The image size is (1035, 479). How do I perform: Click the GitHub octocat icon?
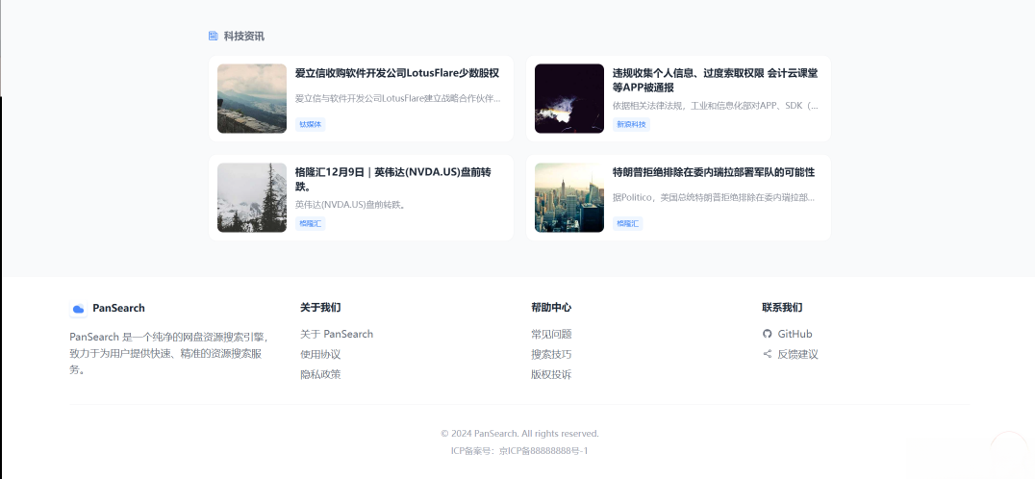767,334
